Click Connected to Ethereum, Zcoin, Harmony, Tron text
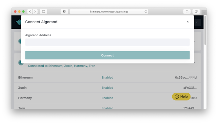 pyautogui.click(x=61, y=66)
